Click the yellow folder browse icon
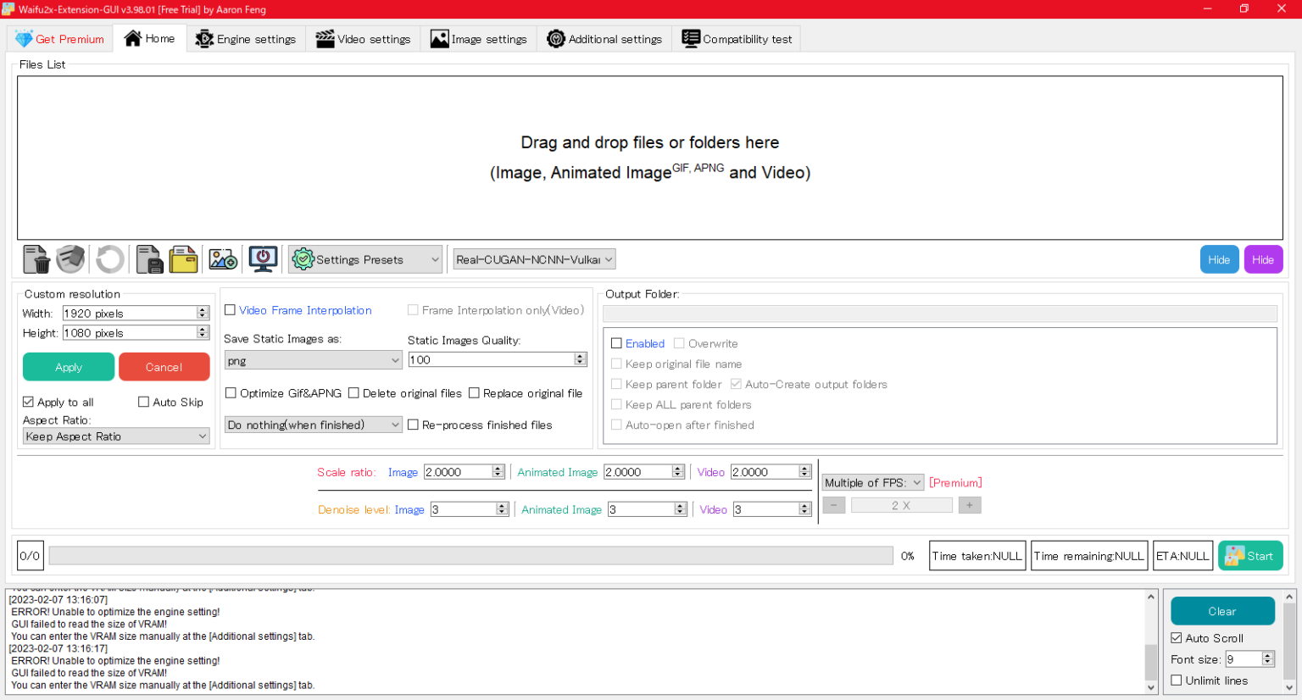1302x700 pixels. (x=183, y=259)
